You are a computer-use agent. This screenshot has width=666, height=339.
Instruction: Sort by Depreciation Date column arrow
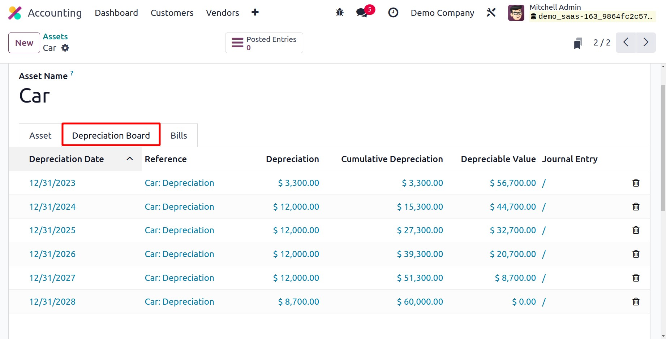coord(130,159)
